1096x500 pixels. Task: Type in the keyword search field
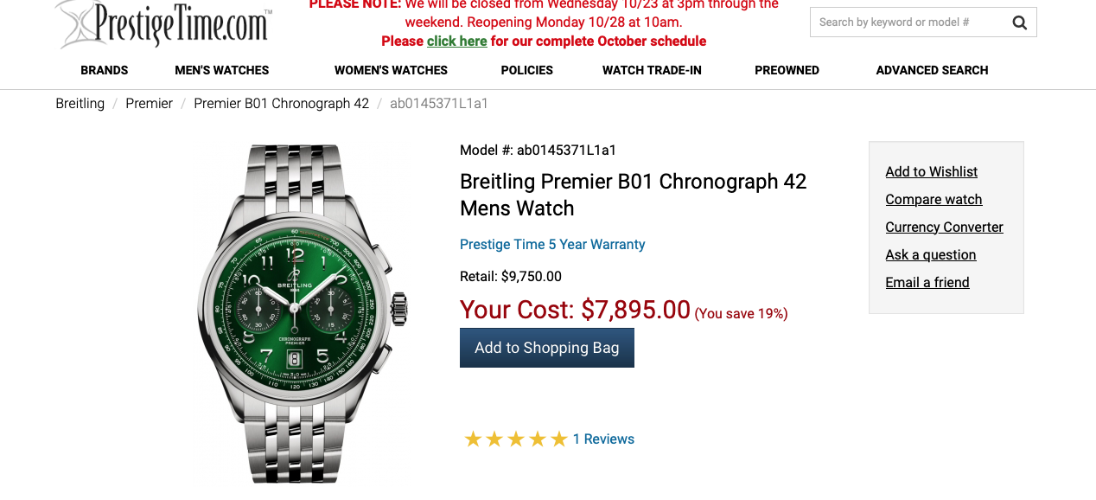pyautogui.click(x=906, y=22)
